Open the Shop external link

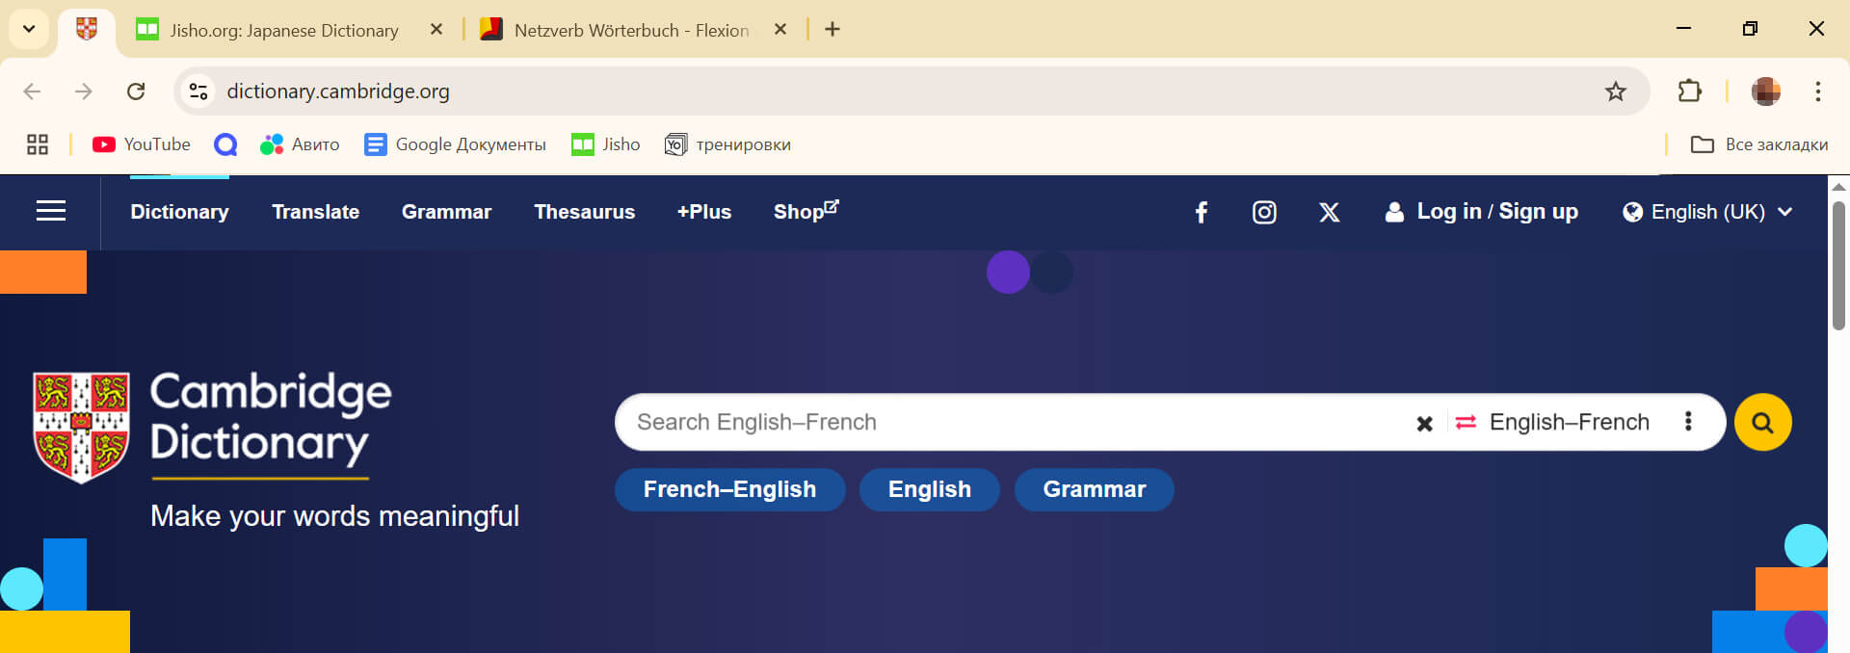[806, 211]
